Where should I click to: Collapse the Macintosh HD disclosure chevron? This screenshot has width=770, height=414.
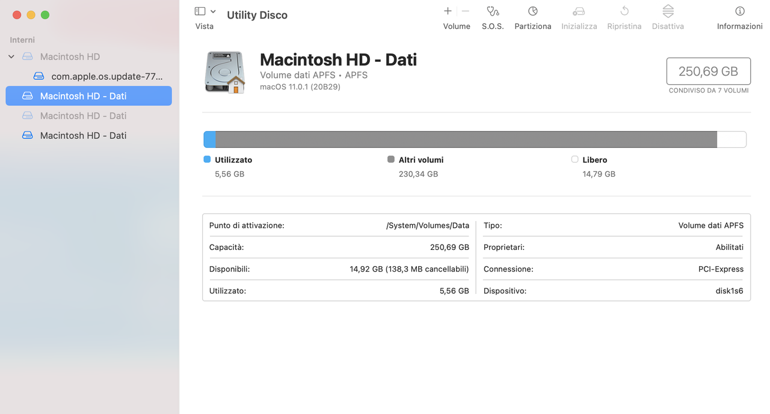tap(11, 56)
